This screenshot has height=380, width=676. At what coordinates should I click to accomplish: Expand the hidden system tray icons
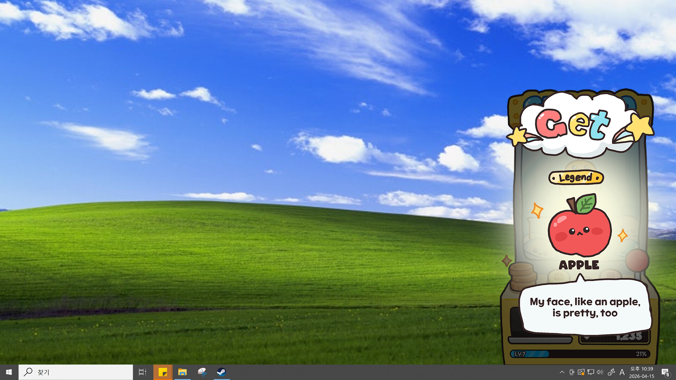pos(562,372)
